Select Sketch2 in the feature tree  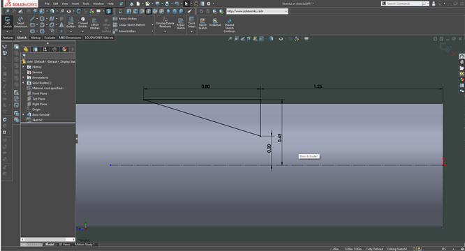pyautogui.click(x=35, y=120)
